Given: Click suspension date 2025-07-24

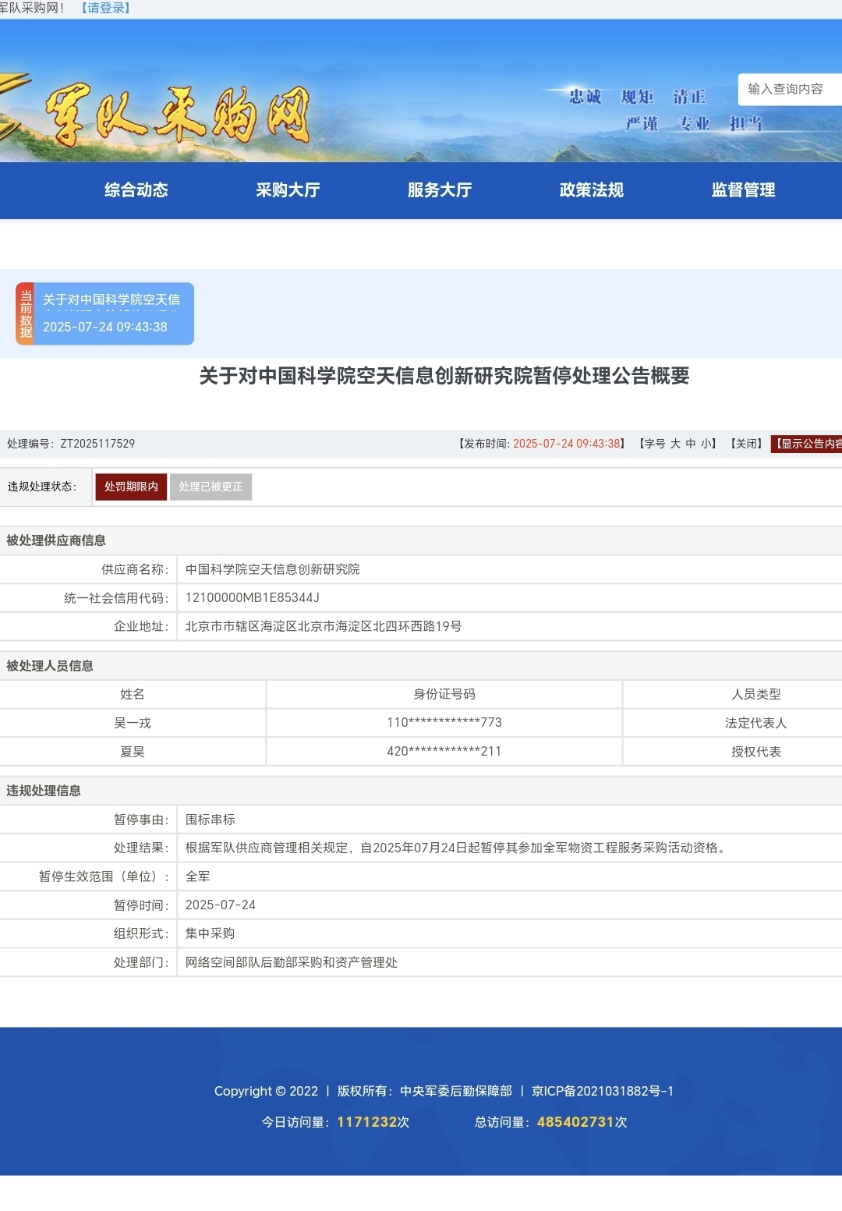Looking at the screenshot, I should coord(221,905).
